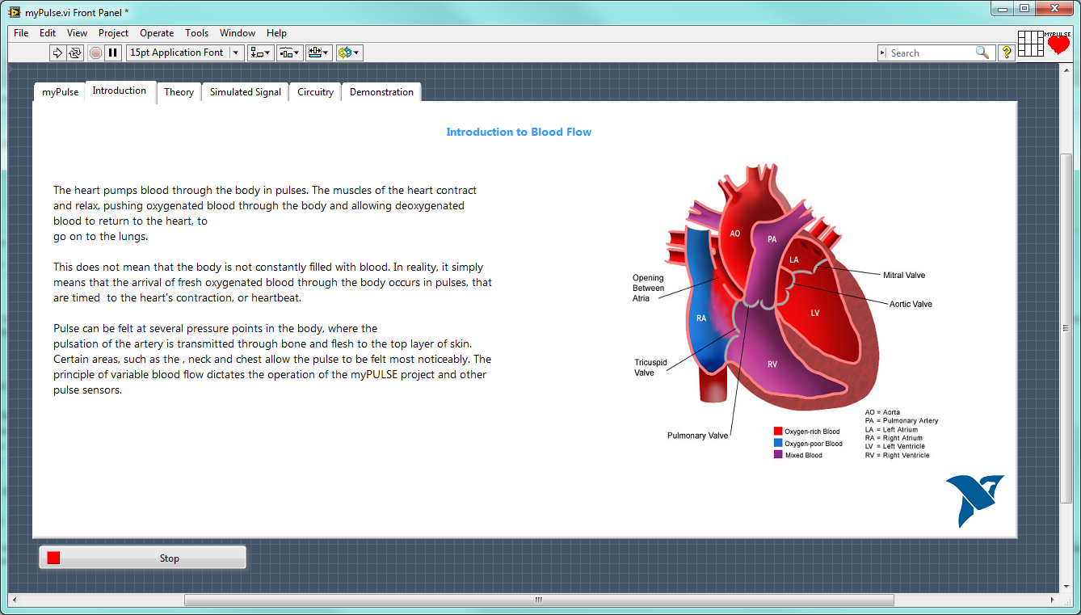This screenshot has height=615, width=1081.
Task: Click inside the Search input field
Action: point(929,53)
